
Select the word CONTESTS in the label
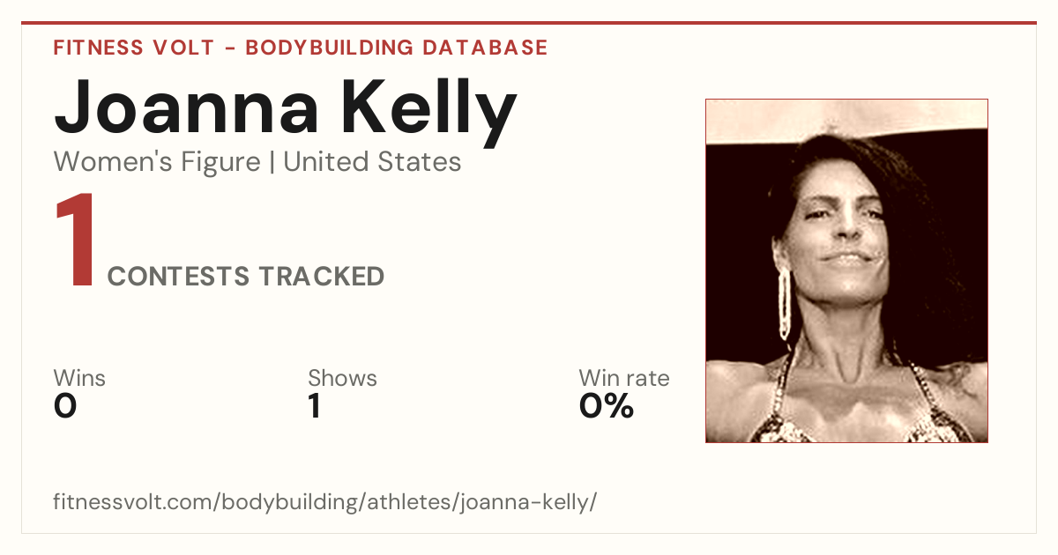click(179, 277)
